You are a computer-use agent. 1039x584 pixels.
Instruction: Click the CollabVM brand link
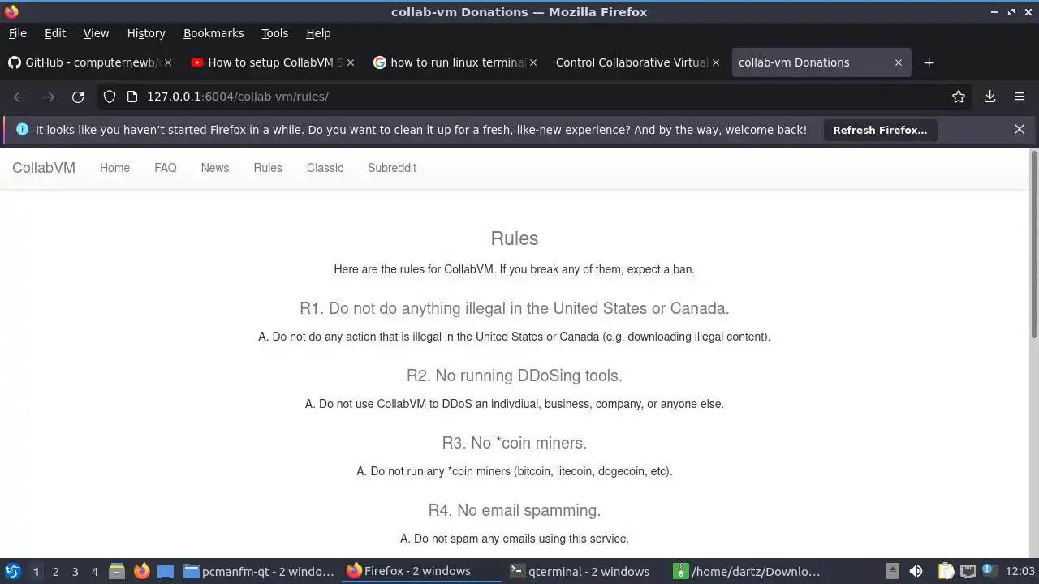(x=44, y=168)
